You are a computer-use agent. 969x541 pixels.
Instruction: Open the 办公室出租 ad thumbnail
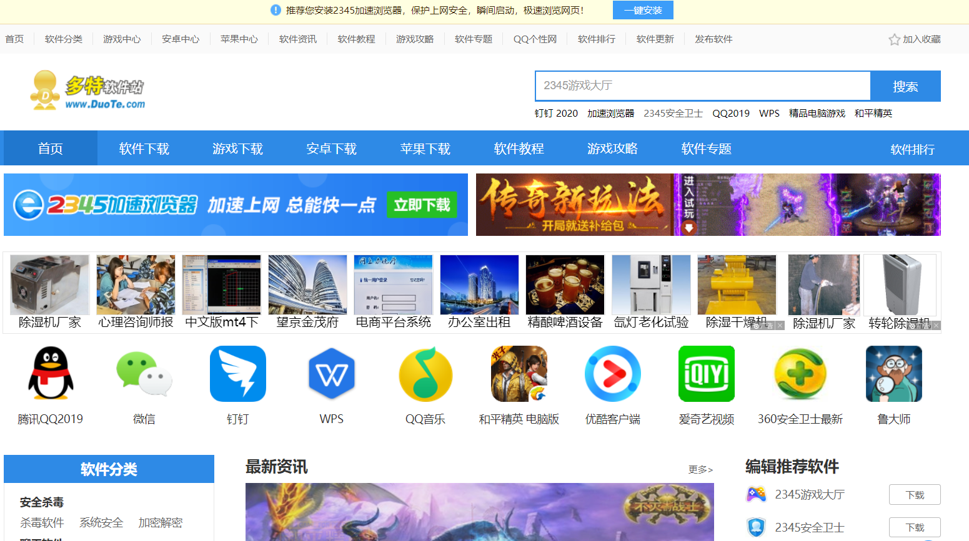tap(479, 285)
